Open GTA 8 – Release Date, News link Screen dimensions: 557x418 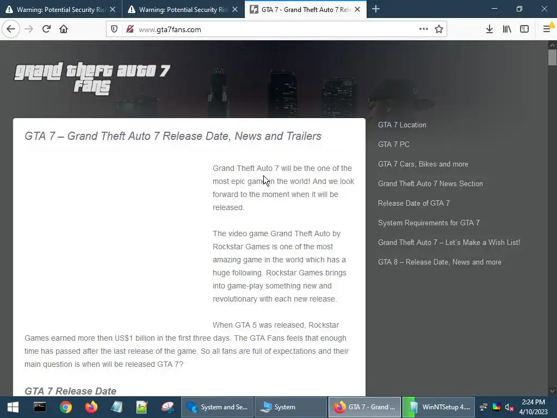440,262
